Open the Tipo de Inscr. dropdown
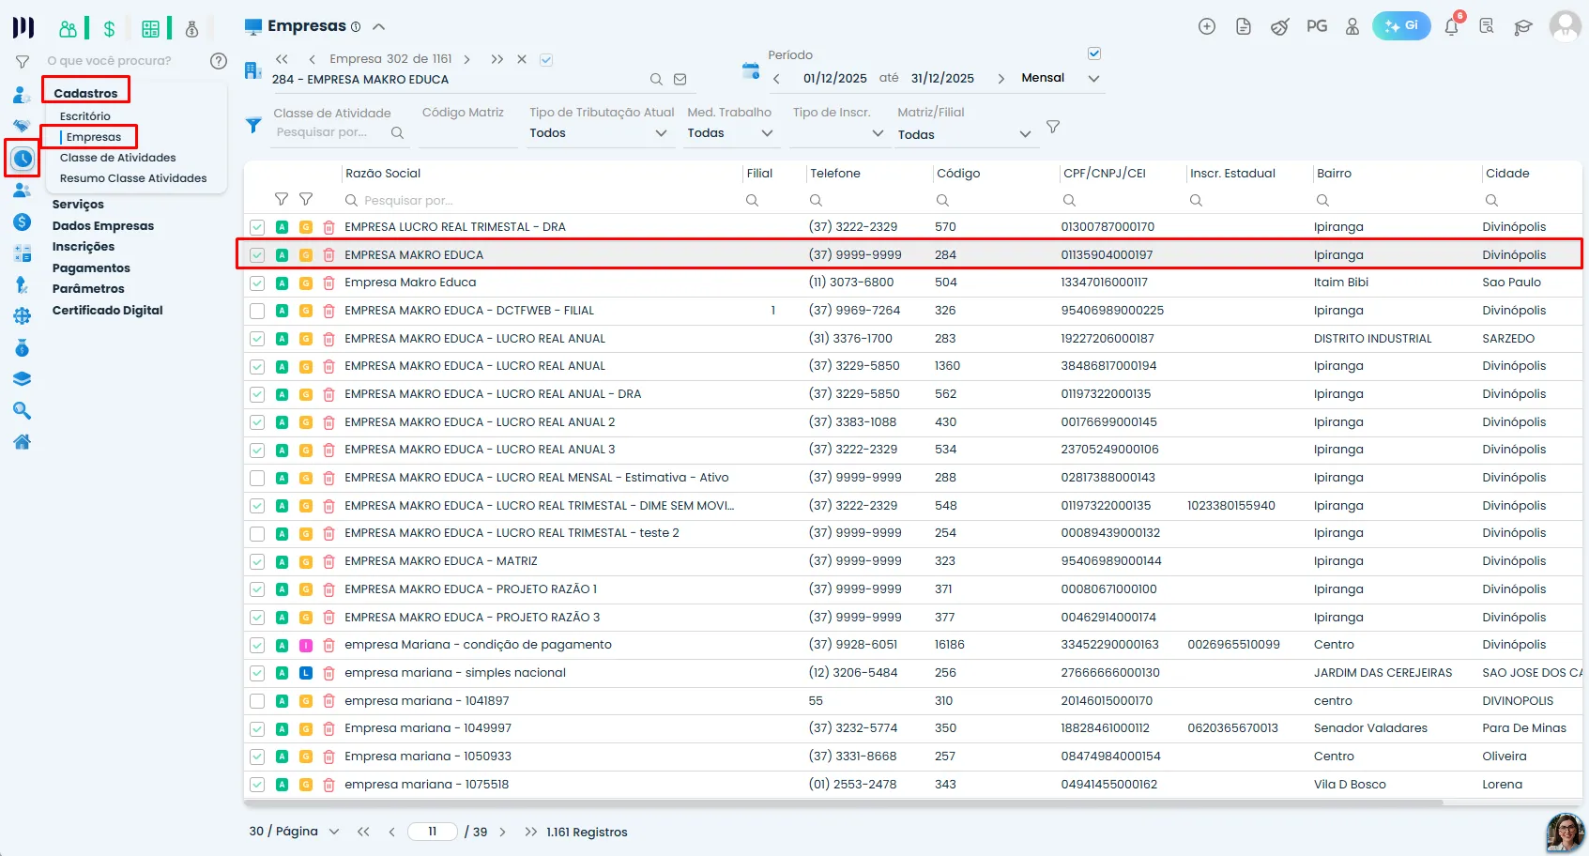1589x856 pixels. (x=838, y=133)
